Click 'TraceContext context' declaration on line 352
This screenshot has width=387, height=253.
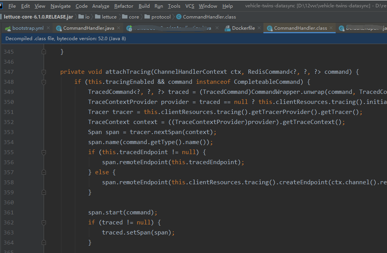123,122
